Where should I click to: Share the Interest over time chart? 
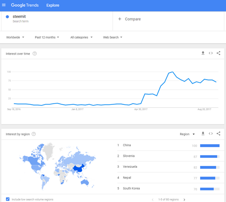(x=219, y=53)
